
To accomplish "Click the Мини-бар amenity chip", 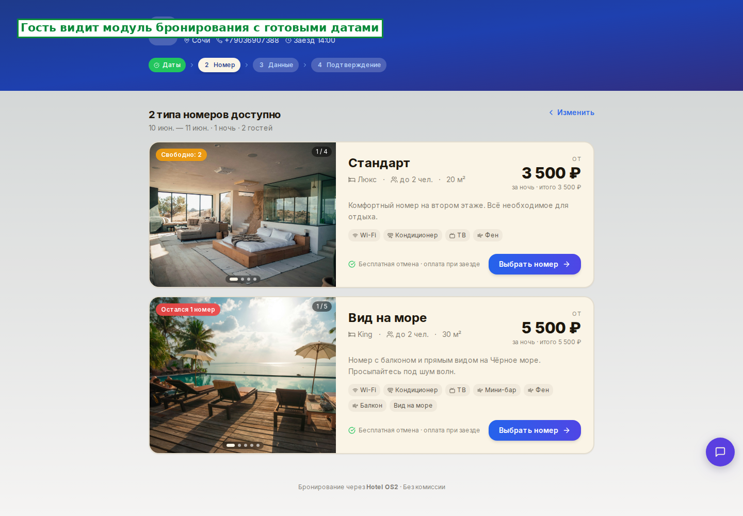I will point(497,390).
